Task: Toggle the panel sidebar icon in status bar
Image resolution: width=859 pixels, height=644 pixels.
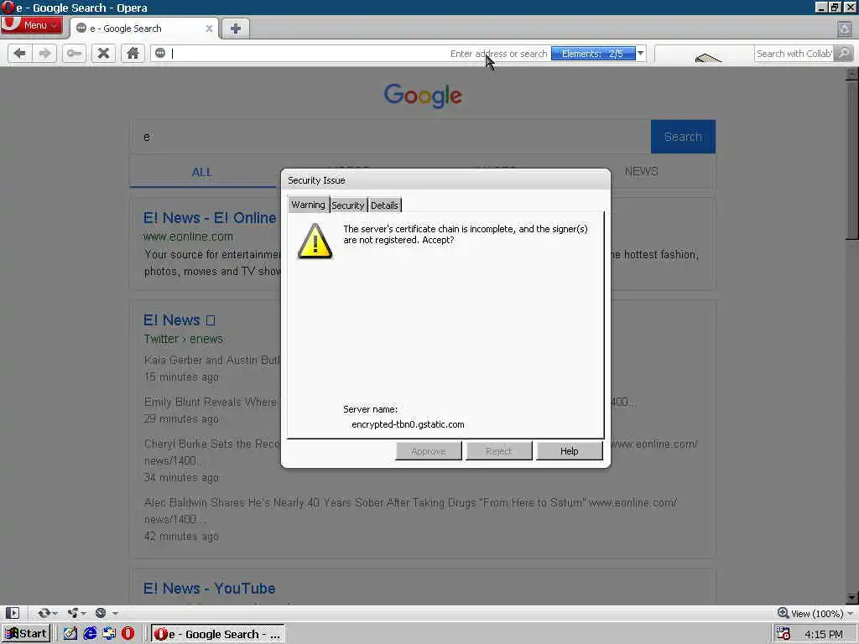Action: (x=13, y=613)
